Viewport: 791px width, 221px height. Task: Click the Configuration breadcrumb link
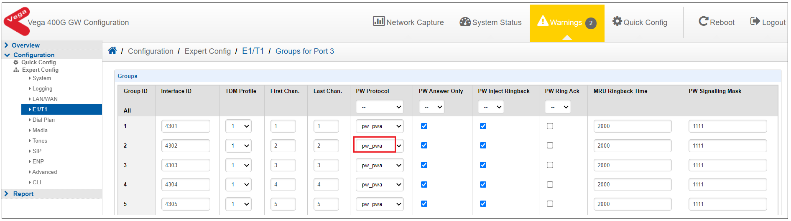point(151,51)
